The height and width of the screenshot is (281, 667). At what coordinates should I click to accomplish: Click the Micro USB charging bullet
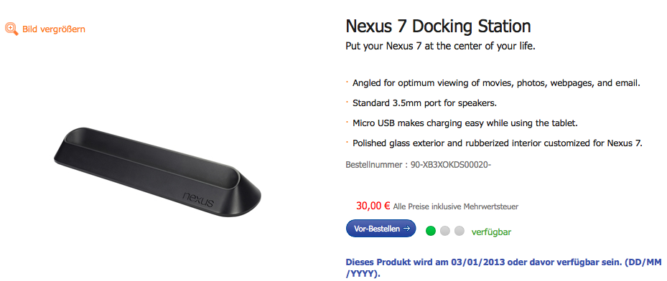click(465, 123)
